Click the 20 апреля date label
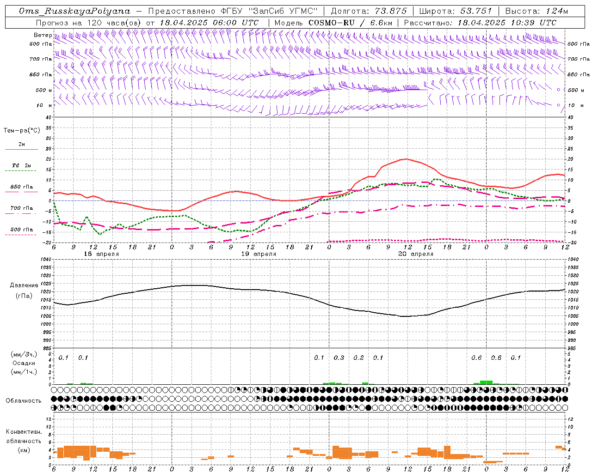This screenshot has height=473, width=592. coord(416,254)
